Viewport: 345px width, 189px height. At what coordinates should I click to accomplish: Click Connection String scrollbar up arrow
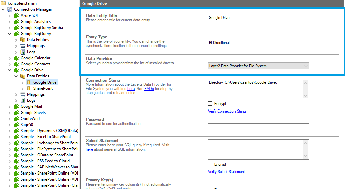tap(305, 83)
